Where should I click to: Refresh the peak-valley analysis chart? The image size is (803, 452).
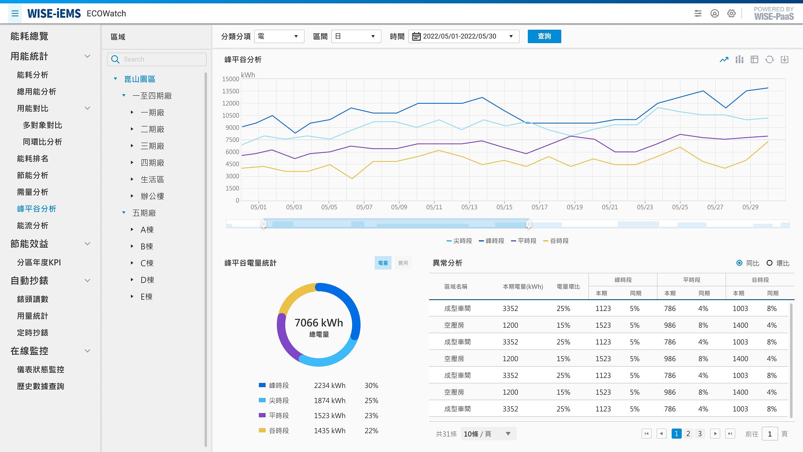pyautogui.click(x=770, y=59)
